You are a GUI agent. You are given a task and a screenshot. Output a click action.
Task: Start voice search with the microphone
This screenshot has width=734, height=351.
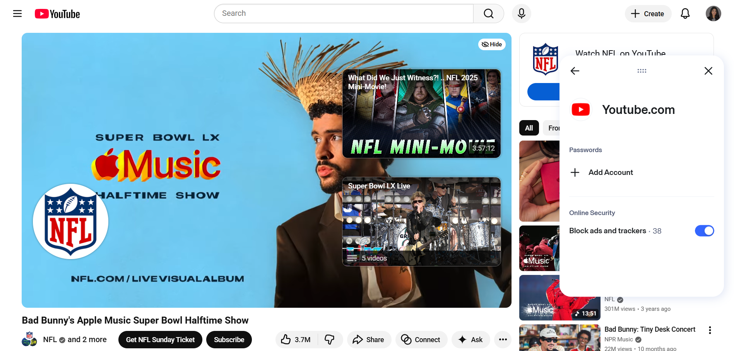[x=521, y=13]
